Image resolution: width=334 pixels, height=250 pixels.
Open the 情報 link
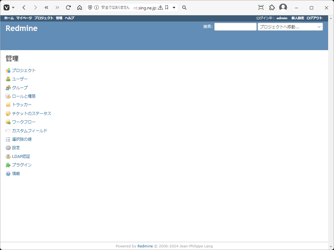pyautogui.click(x=16, y=174)
